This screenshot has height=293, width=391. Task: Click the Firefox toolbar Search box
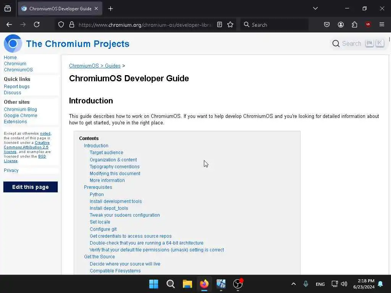(274, 25)
